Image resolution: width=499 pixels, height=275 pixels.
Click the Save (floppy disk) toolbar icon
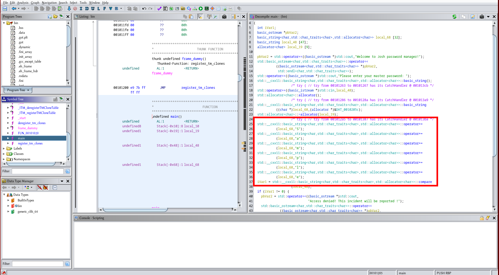point(5,9)
